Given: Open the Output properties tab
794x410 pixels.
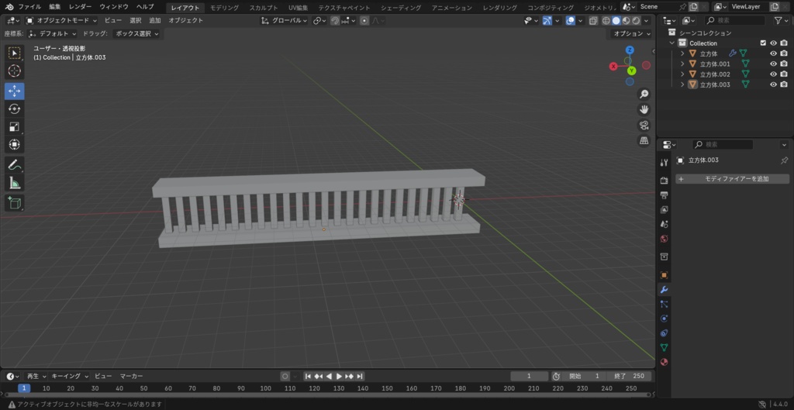Looking at the screenshot, I should [x=665, y=195].
